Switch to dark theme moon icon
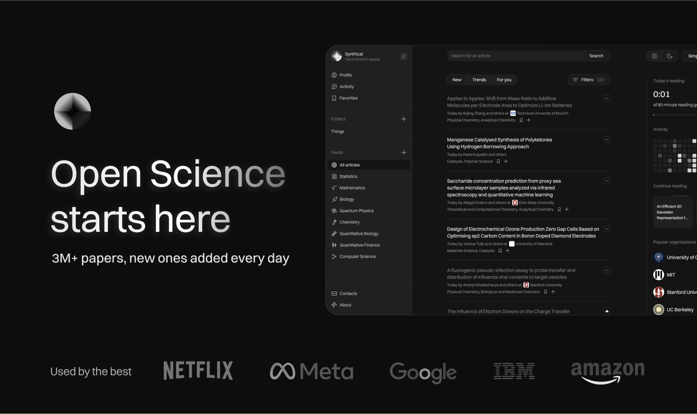The width and height of the screenshot is (697, 414). [670, 56]
